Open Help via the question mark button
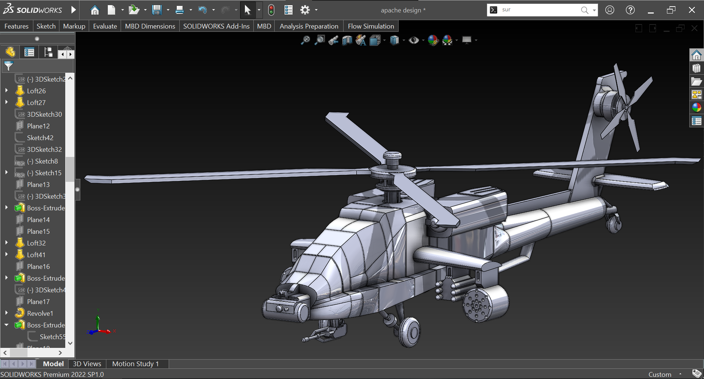The height and width of the screenshot is (379, 704). [630, 10]
